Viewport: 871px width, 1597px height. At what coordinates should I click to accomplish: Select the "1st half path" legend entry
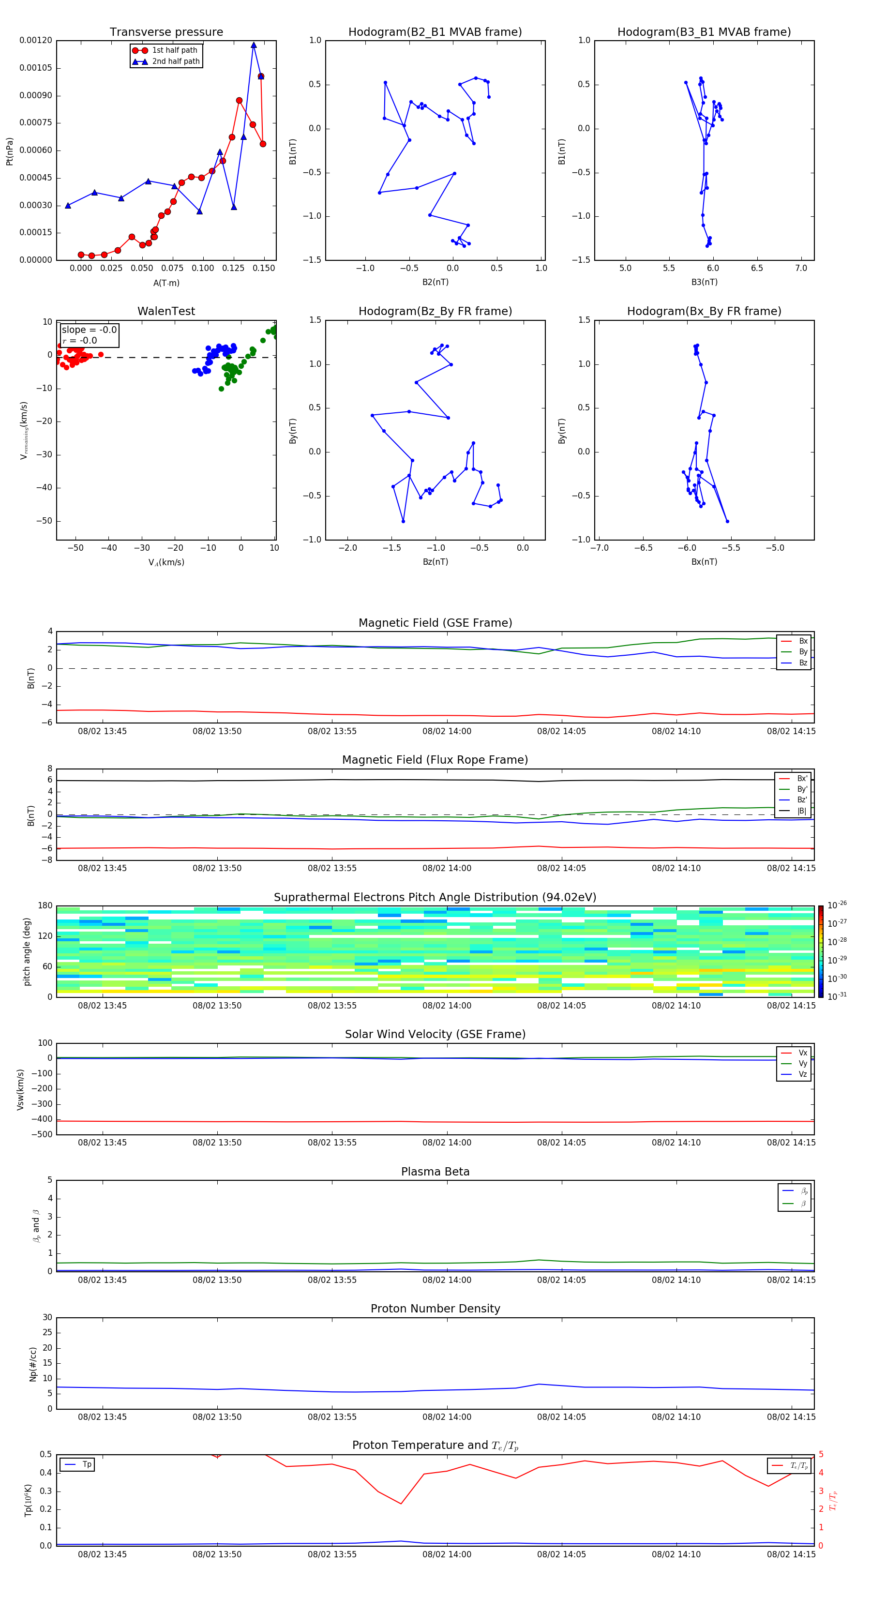[x=165, y=50]
